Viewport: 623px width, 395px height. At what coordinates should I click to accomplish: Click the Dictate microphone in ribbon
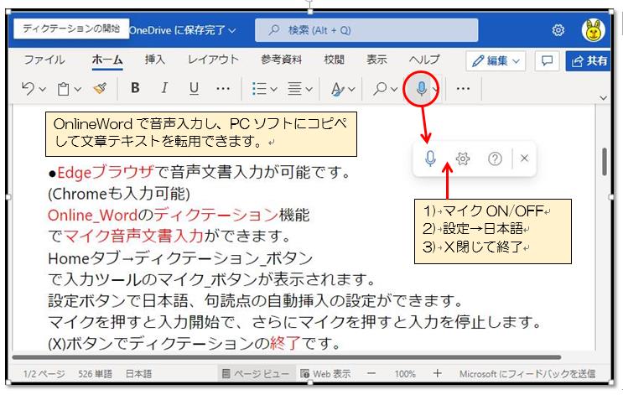tap(421, 88)
